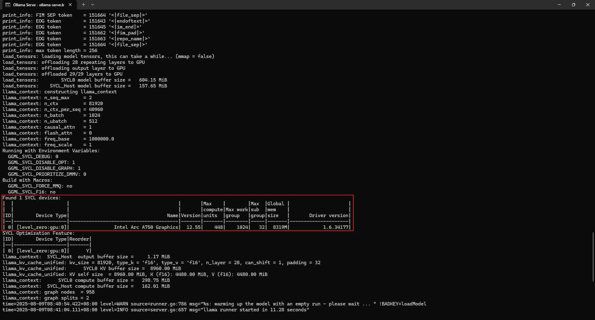The height and width of the screenshot is (320, 595).
Task: Click the 'SYCL Optimization Feature:' line
Action: coord(39,233)
